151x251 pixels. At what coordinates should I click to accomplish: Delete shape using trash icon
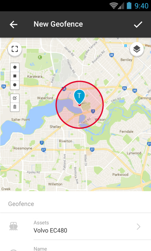[x=15, y=107]
